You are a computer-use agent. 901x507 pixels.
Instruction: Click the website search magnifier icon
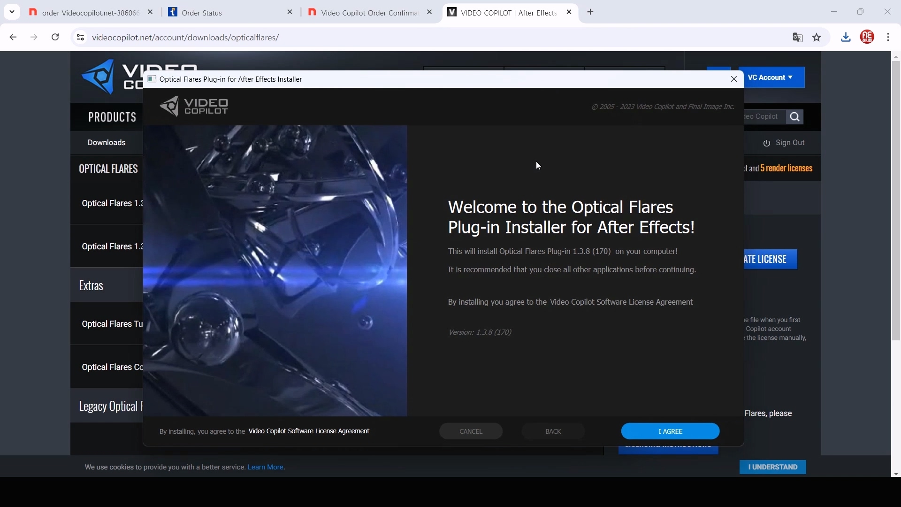(x=795, y=117)
